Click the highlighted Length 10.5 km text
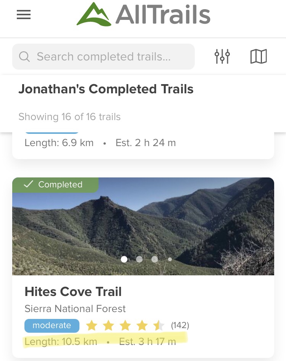The image size is (286, 361). click(x=61, y=341)
